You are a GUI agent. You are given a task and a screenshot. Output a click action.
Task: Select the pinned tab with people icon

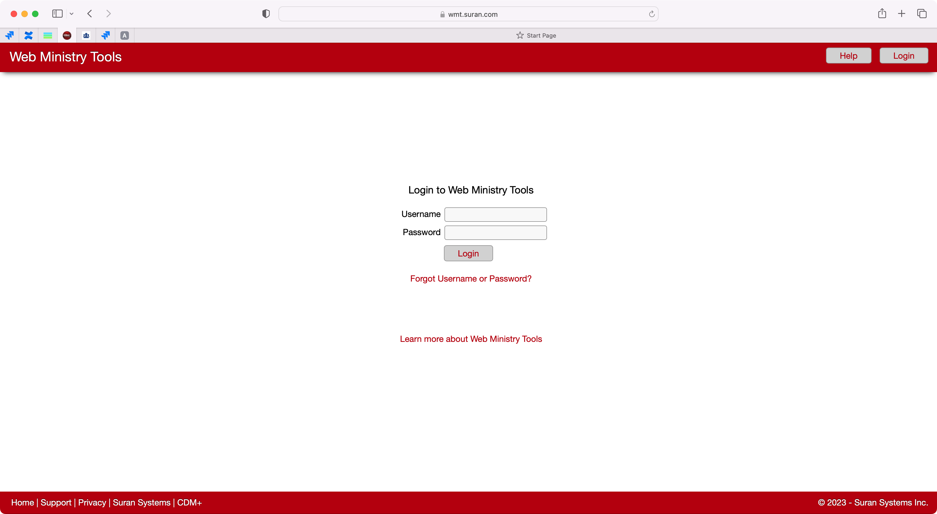point(86,35)
